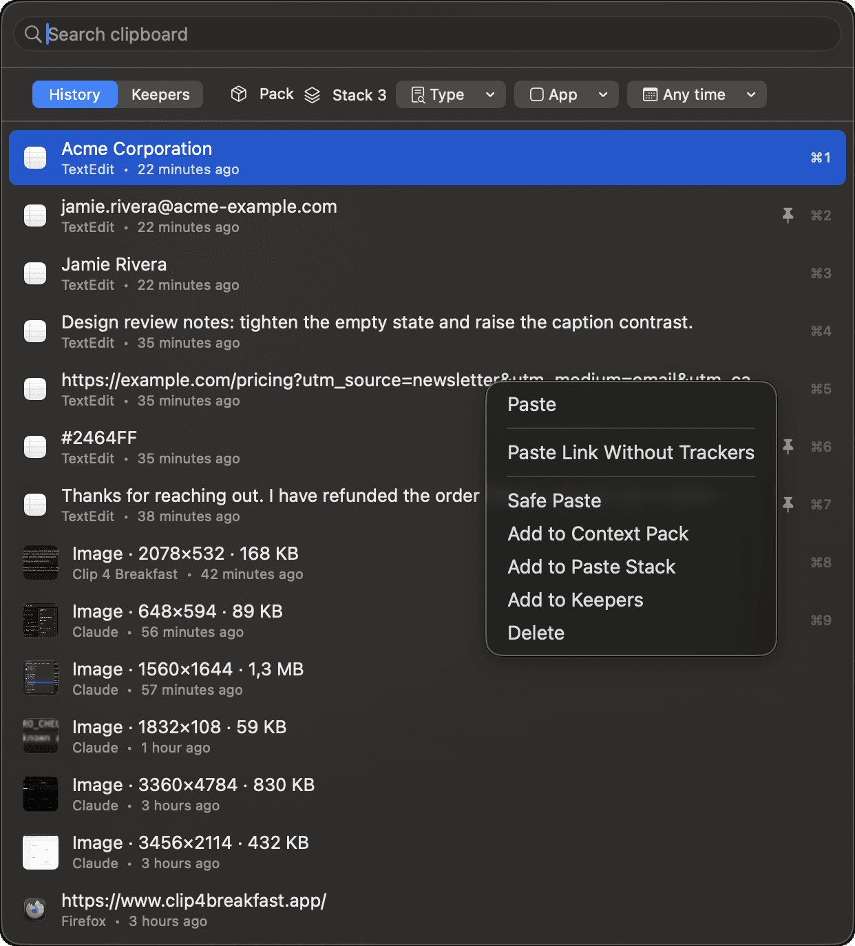Click TextEdit icon for Design review notes
Image resolution: width=855 pixels, height=946 pixels.
[35, 331]
